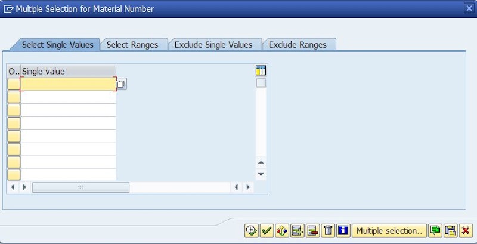Go to the Exclude Ranges tab
The height and width of the screenshot is (244, 477).
[x=298, y=45]
